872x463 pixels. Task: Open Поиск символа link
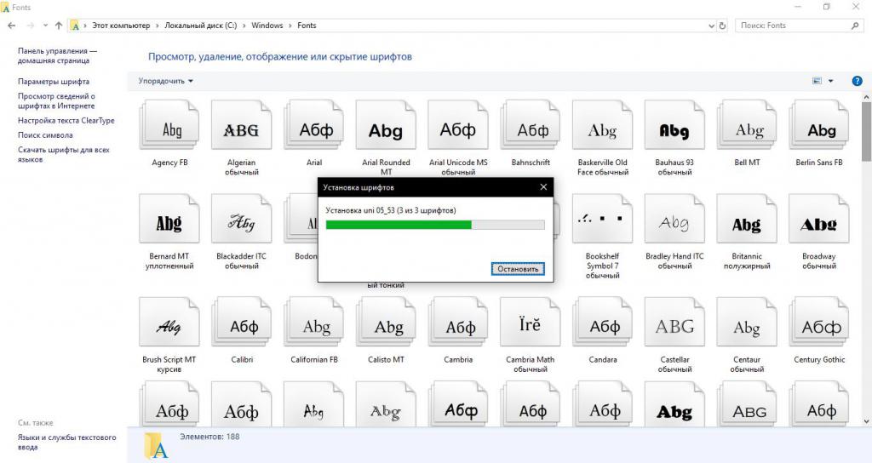click(45, 135)
